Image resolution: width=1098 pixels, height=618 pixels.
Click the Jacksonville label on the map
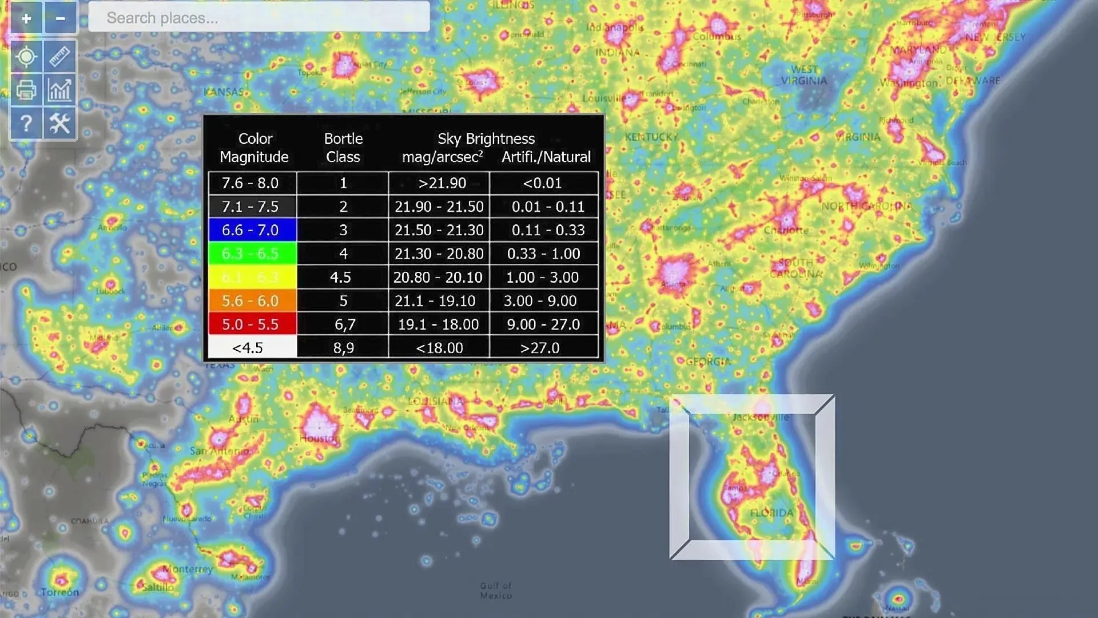tap(760, 417)
